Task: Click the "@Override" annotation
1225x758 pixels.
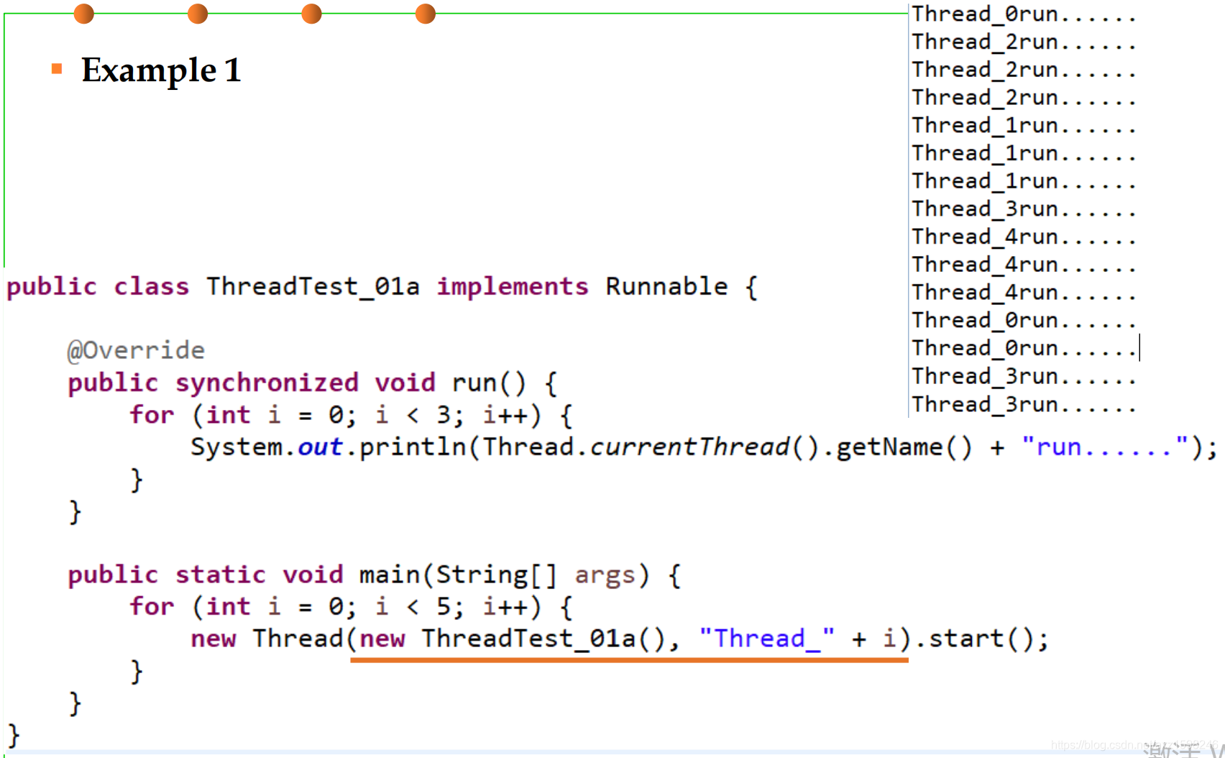Action: point(136,350)
